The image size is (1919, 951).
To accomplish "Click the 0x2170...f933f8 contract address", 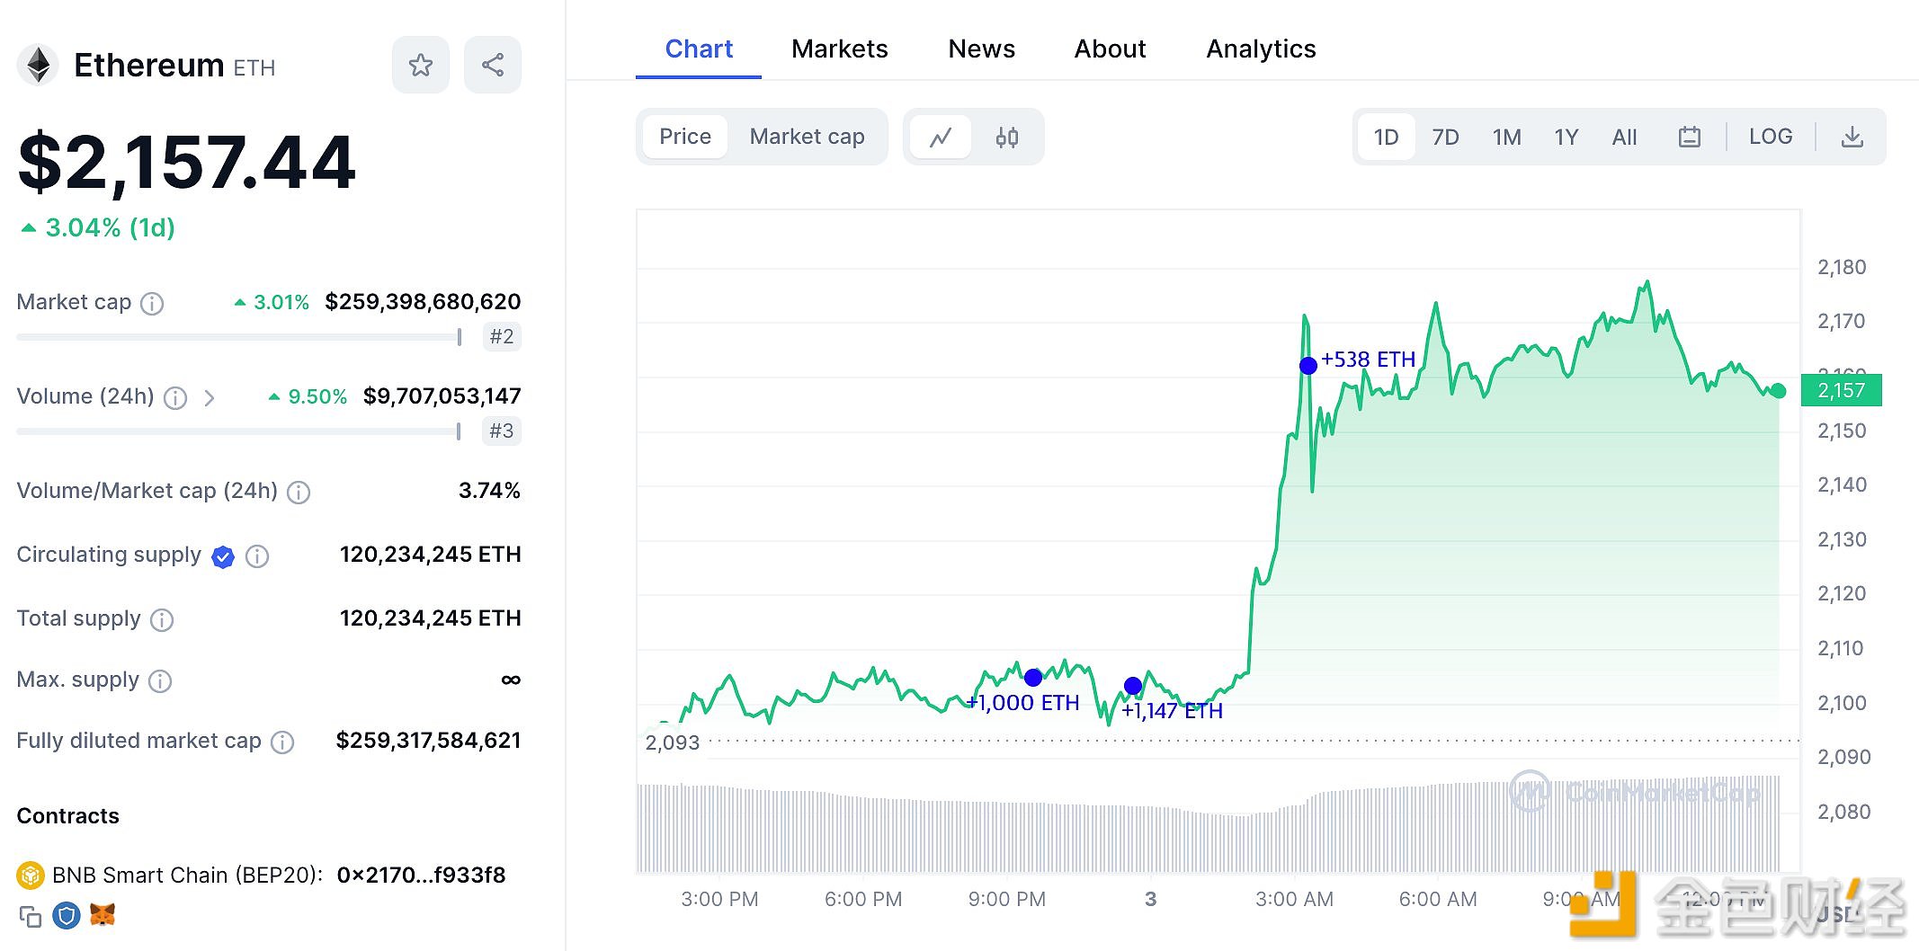I will tap(421, 875).
